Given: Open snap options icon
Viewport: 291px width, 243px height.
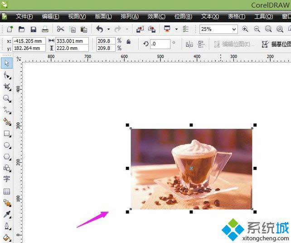Looking at the screenshot, I should point(185,29).
